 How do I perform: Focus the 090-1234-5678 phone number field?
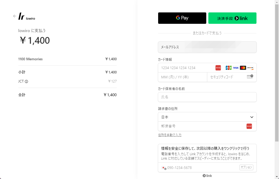(203, 168)
